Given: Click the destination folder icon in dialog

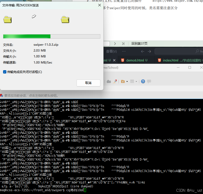Looking at the screenshot, I should click(65, 20).
